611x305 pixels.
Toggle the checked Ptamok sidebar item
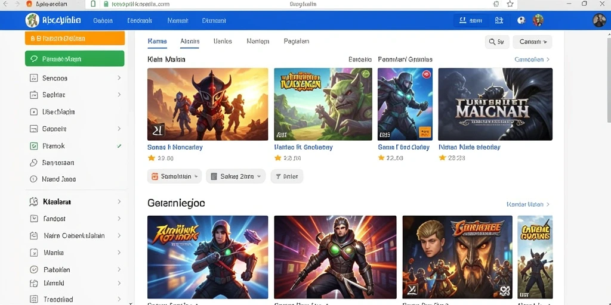(x=76, y=146)
